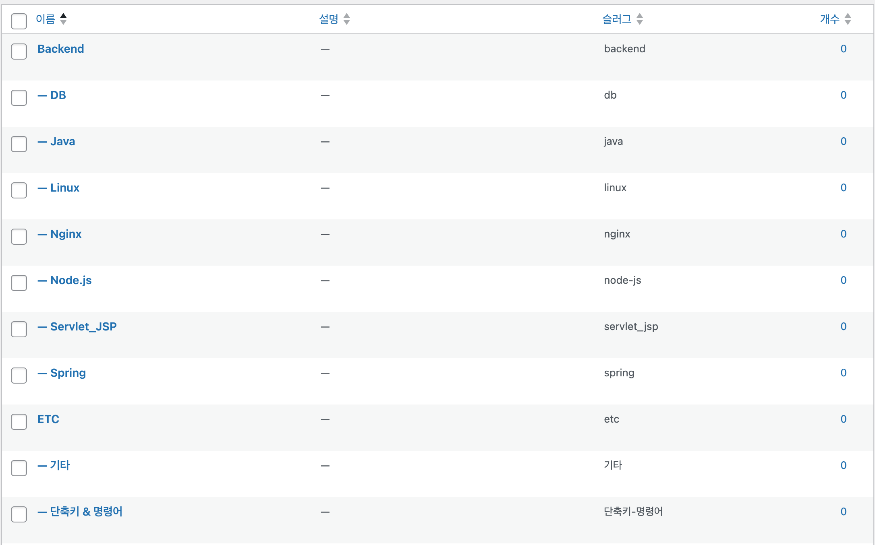875x545 pixels.
Task: Select the ETC row checkbox
Action: click(19, 421)
